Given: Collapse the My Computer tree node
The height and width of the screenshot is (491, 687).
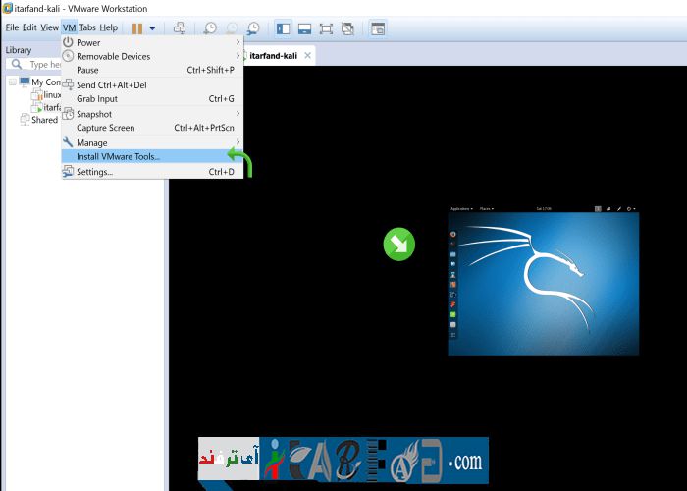Looking at the screenshot, I should point(12,82).
